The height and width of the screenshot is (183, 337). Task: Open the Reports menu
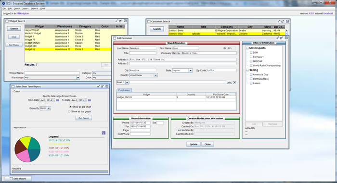[34, 9]
